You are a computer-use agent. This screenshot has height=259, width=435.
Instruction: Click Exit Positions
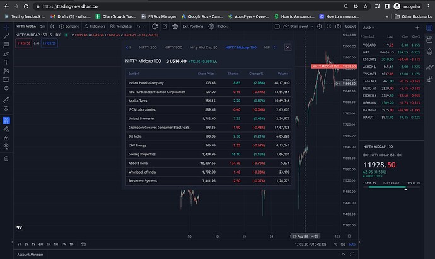193,26
